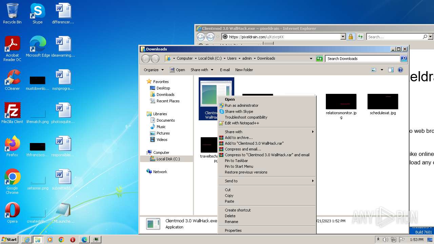Image resolution: width=434 pixels, height=244 pixels.
Task: Click the Chrome taskbar icon
Action: click(x=61, y=240)
